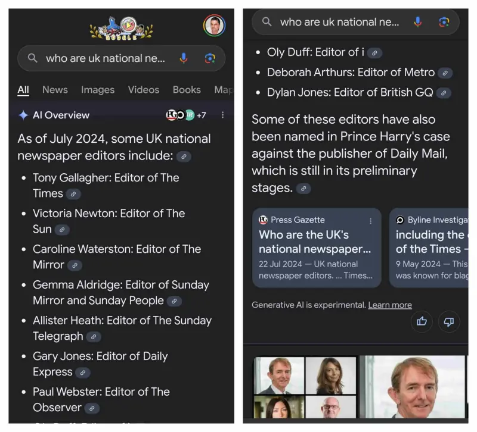
Task: Select the text 'Dylan Jones: Editor of British GQ'
Action: click(x=350, y=92)
